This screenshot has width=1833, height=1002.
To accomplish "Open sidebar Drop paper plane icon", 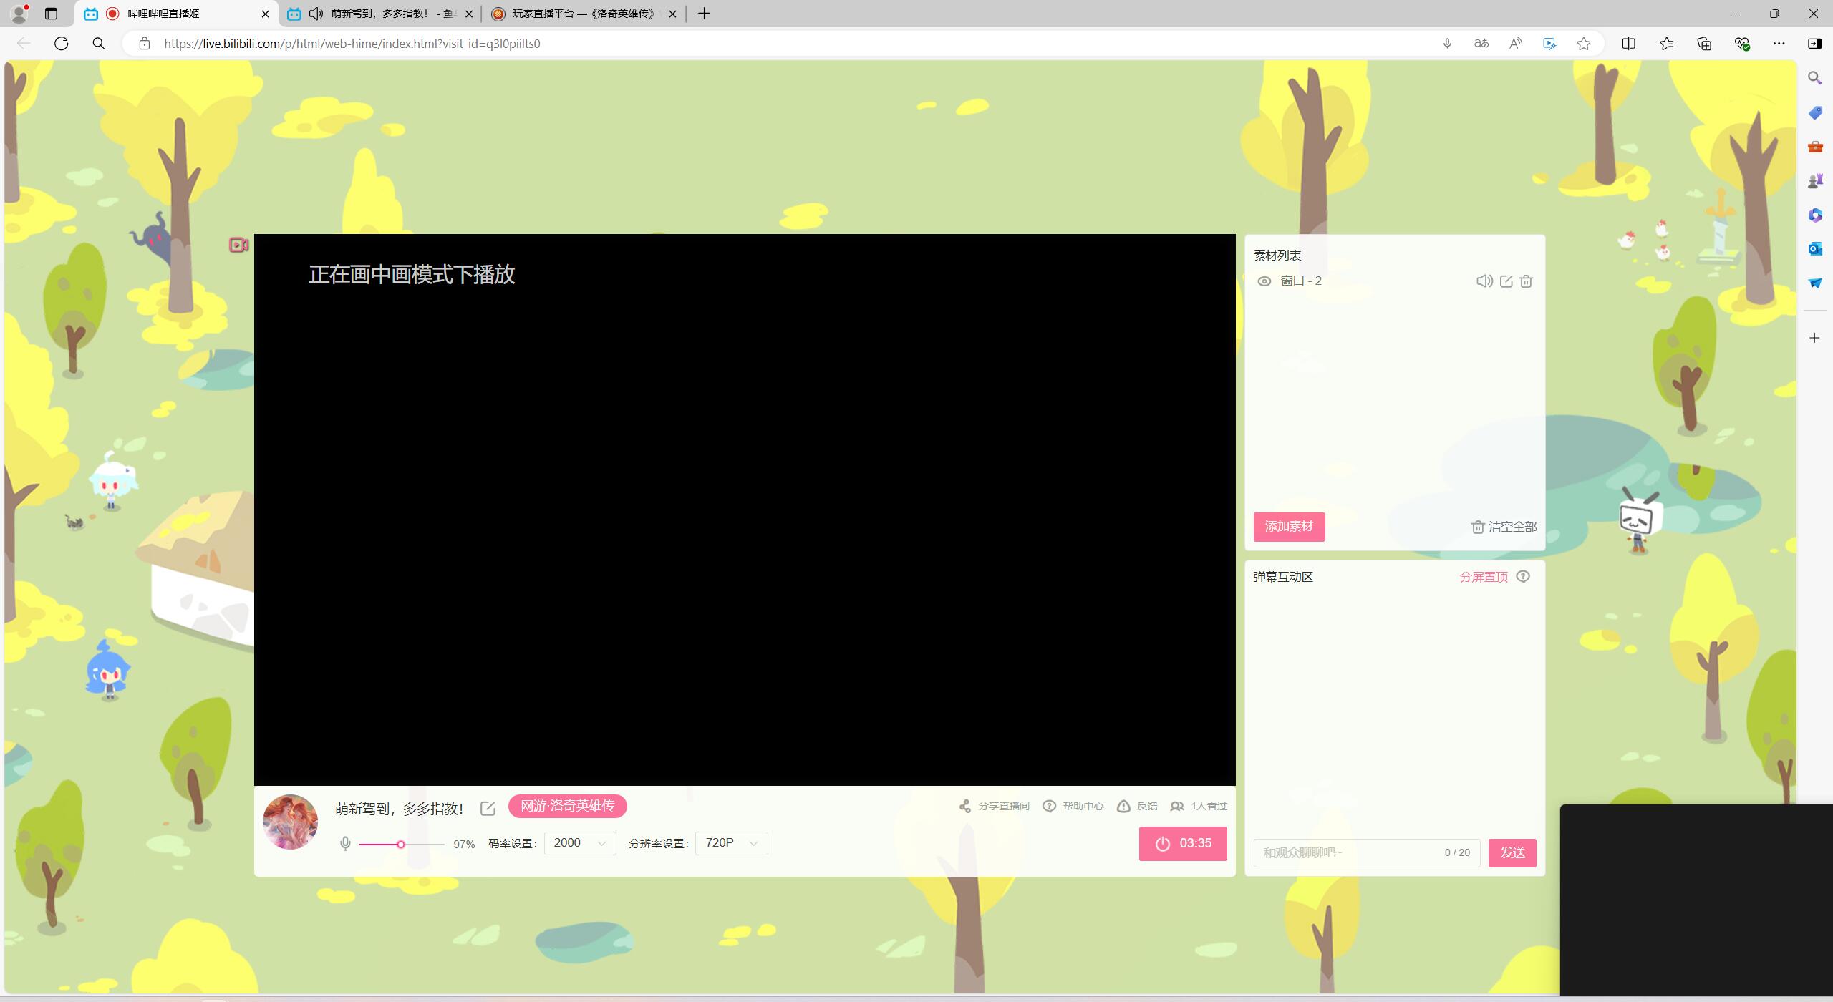I will pyautogui.click(x=1815, y=283).
